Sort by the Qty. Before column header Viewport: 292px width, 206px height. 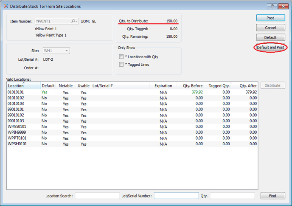click(x=193, y=86)
